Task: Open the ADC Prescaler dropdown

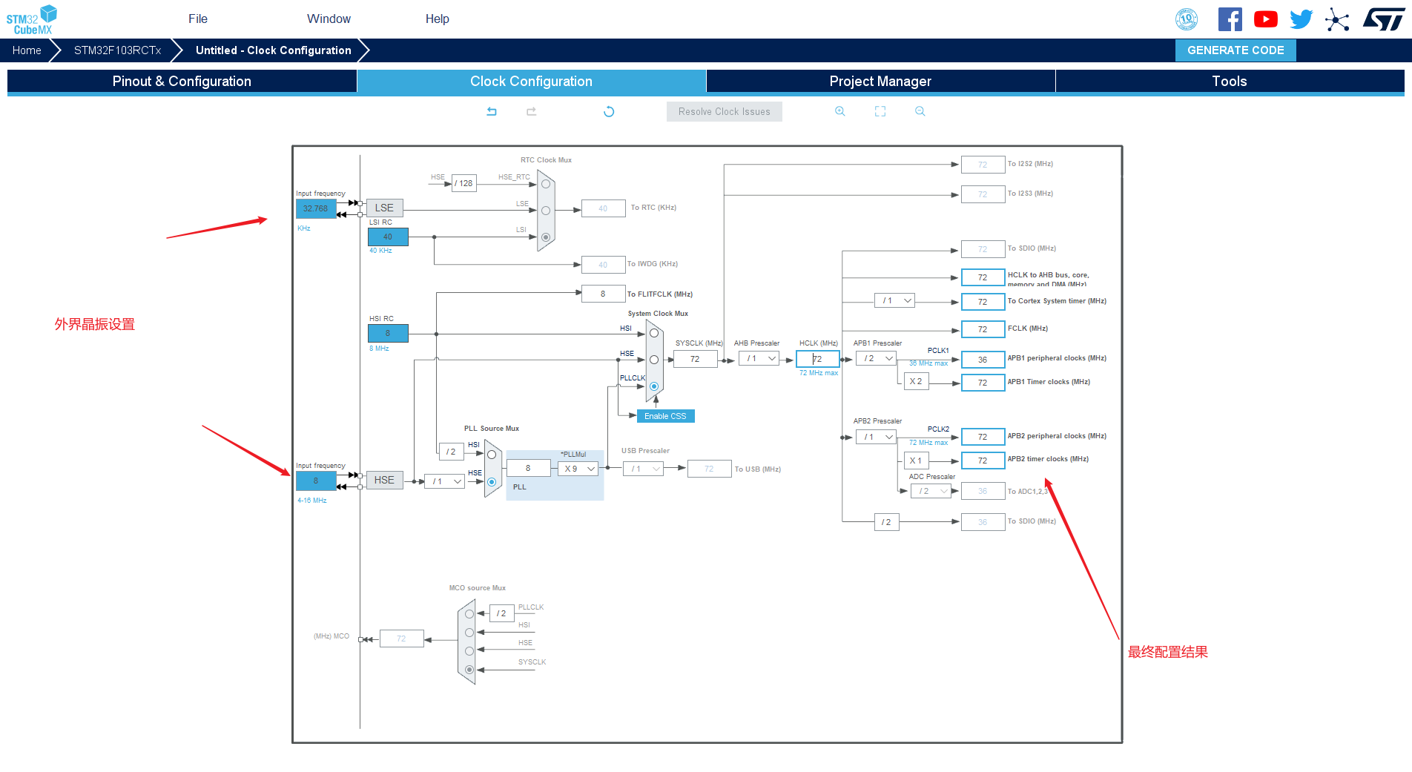Action: 931,491
